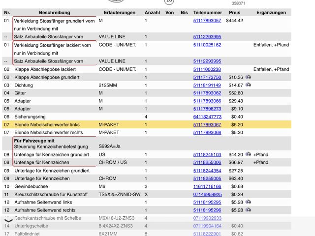Follow link 64118247773 for Sicherungsring
The width and height of the screenshot is (315, 236).
207,117
